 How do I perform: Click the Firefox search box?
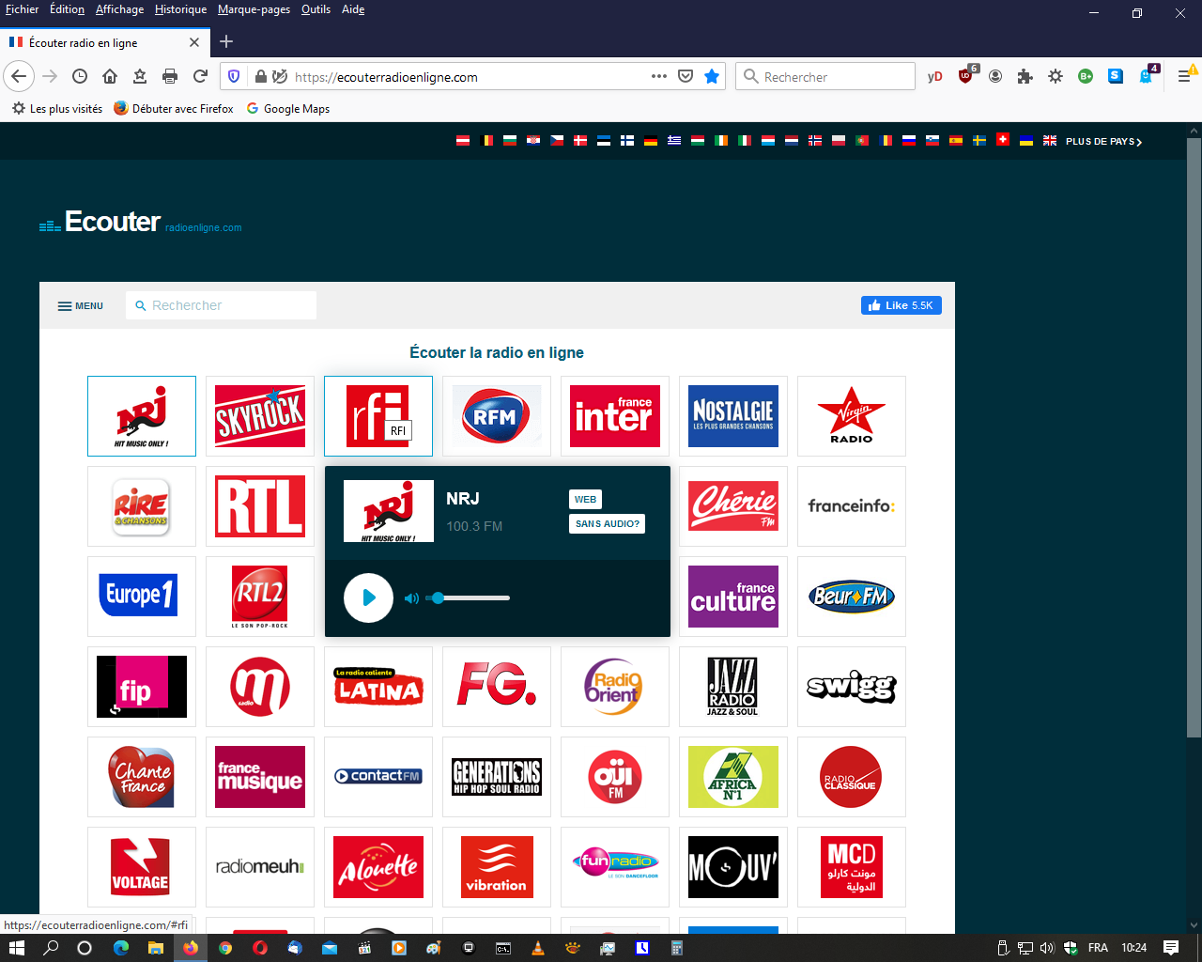(825, 76)
